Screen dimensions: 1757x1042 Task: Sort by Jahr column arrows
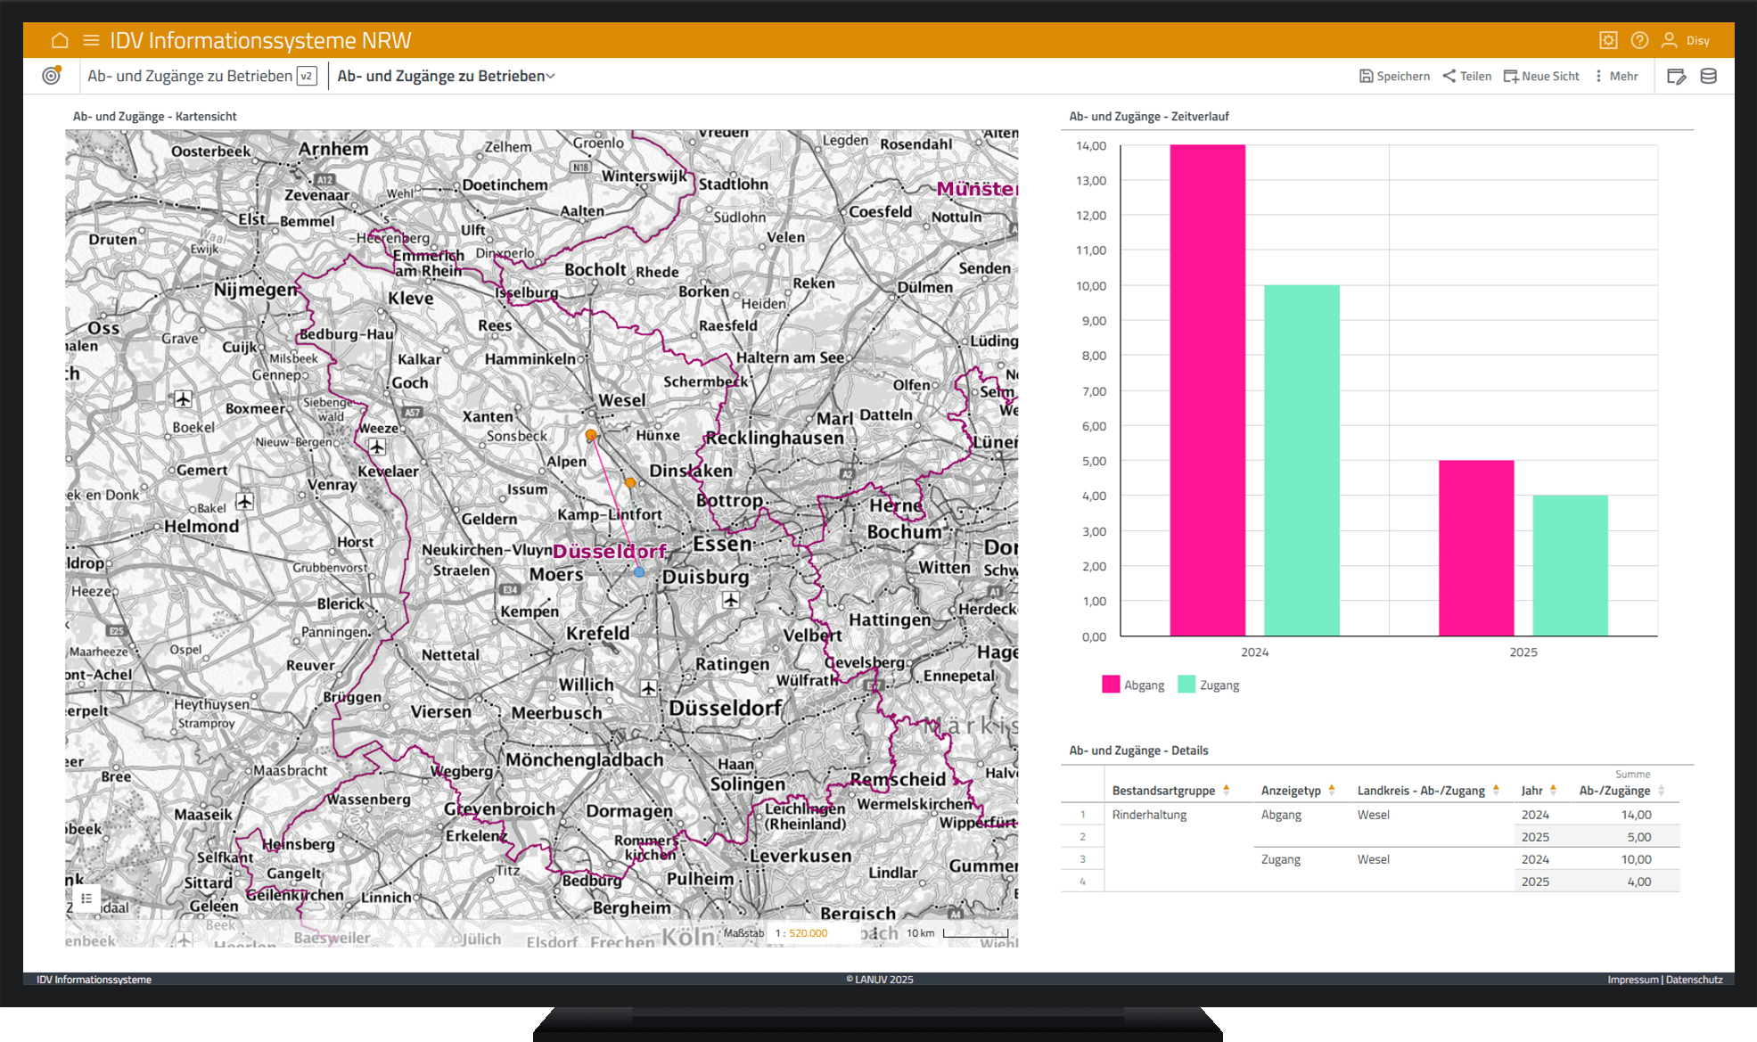(x=1553, y=790)
